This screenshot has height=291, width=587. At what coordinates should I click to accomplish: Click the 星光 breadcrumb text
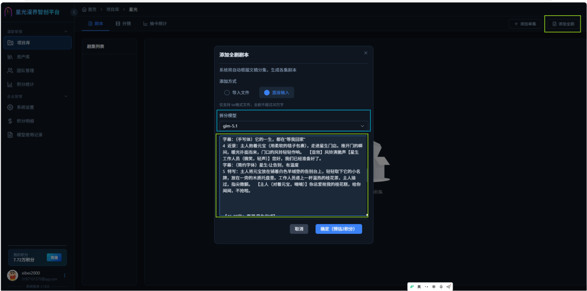pyautogui.click(x=133, y=9)
